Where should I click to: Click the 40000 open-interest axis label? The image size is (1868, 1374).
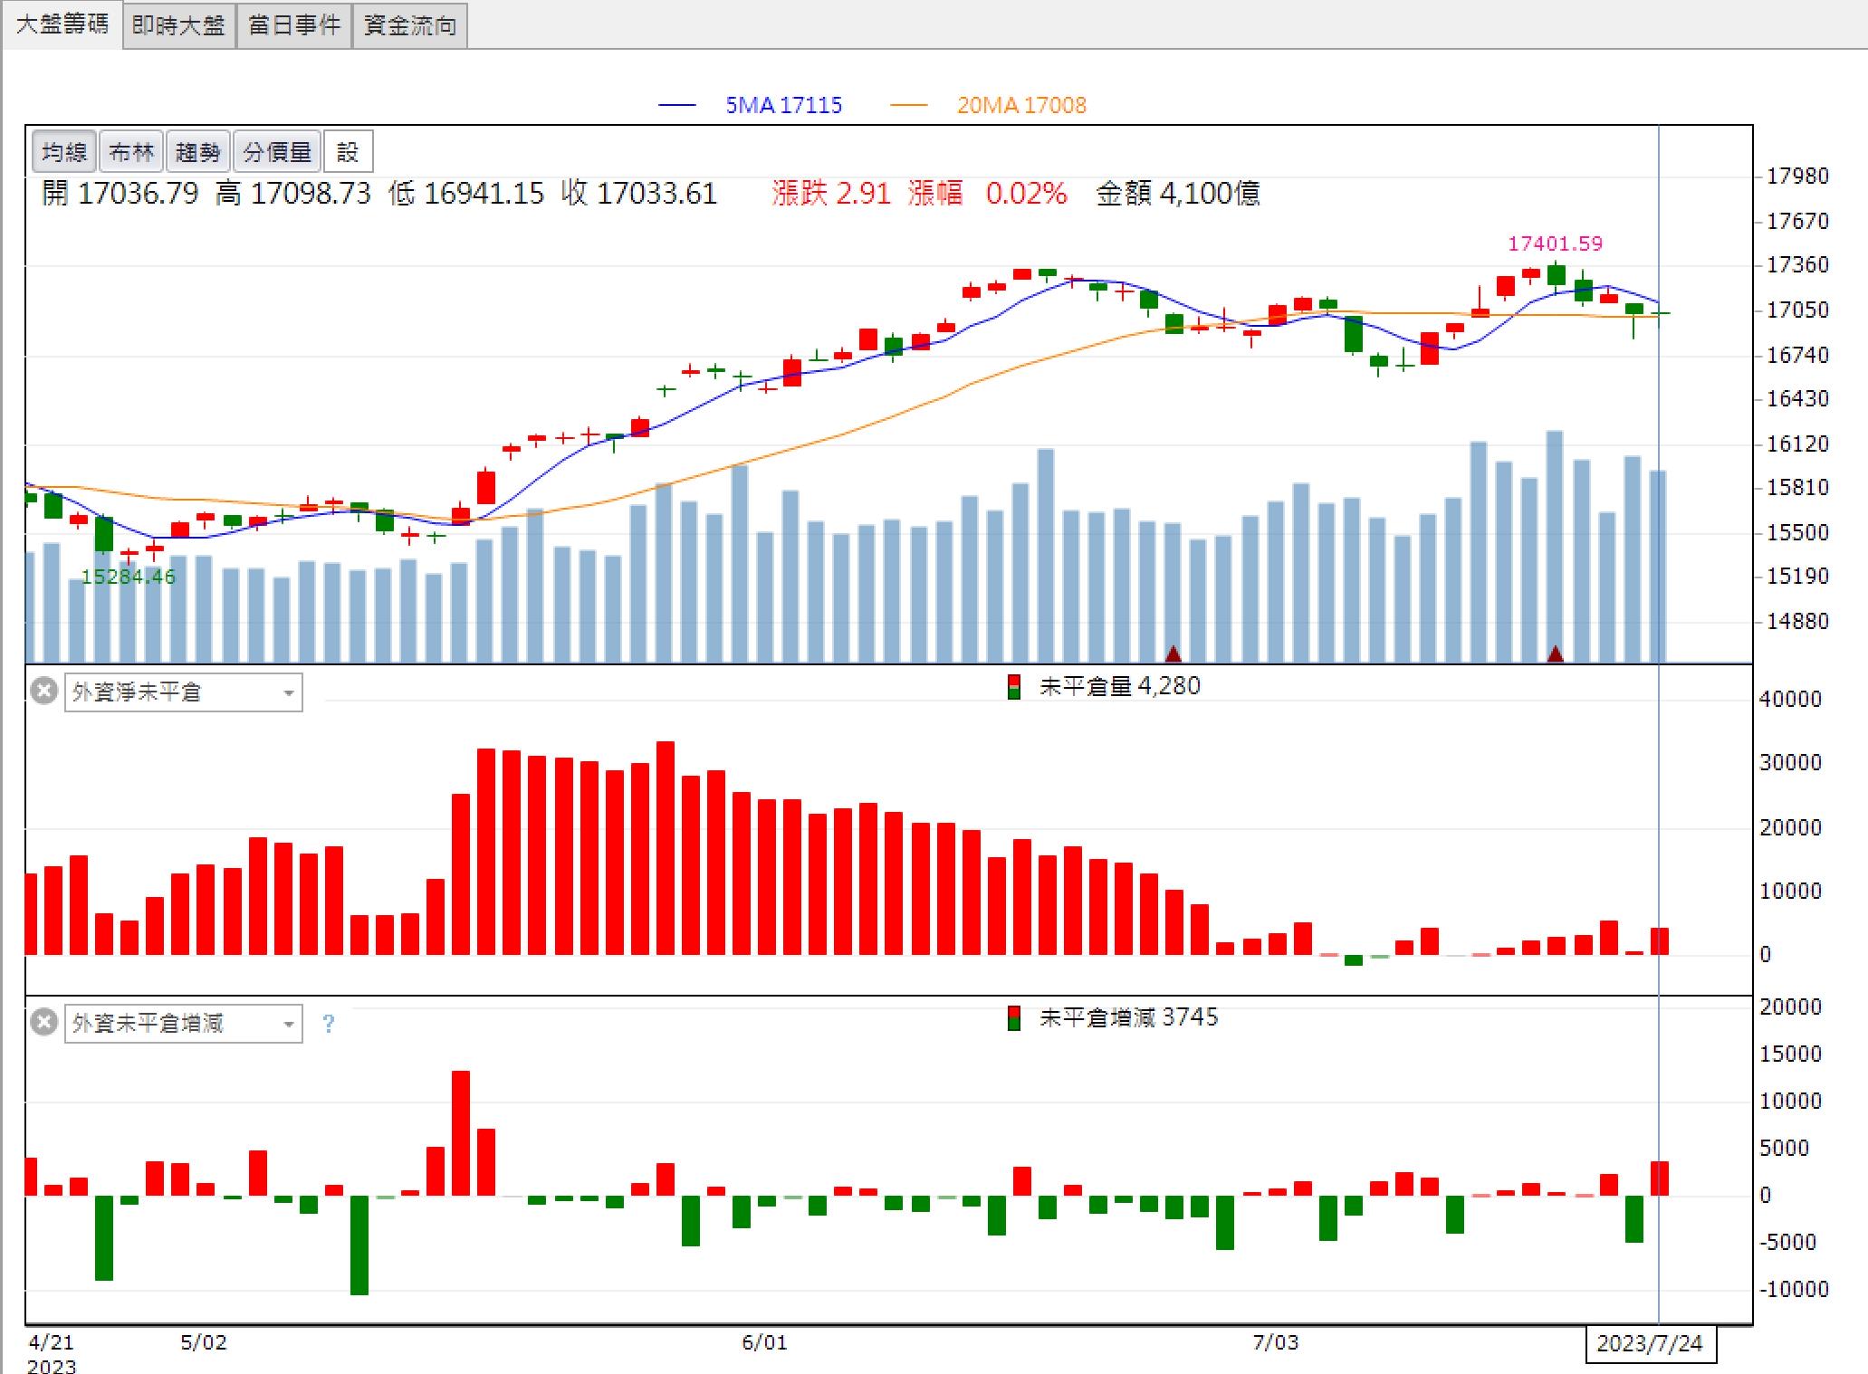1790,699
